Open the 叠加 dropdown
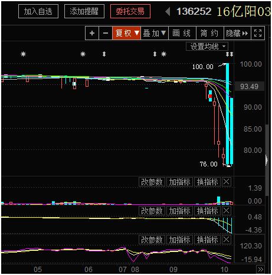Screen dimensions: 272x275 155,33
